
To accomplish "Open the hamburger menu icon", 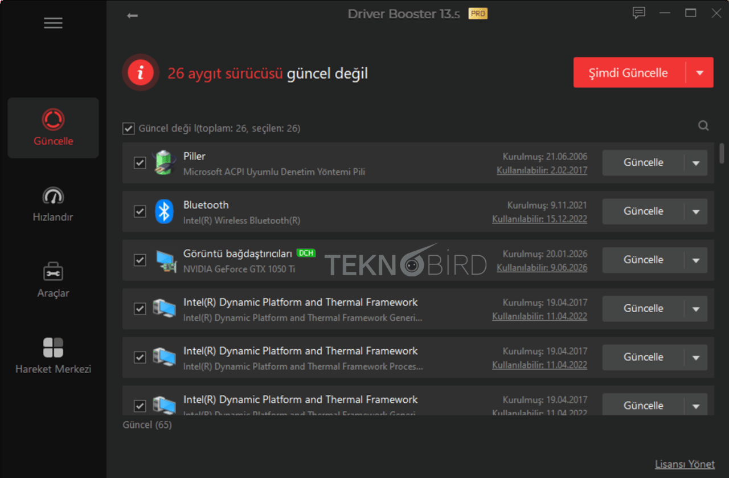I will tap(53, 23).
